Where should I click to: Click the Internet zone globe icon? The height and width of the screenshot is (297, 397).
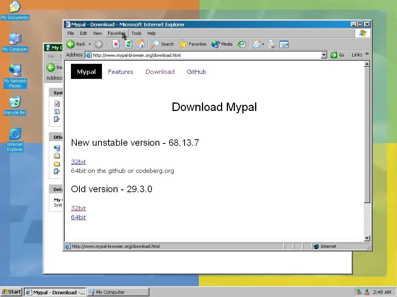pos(316,246)
